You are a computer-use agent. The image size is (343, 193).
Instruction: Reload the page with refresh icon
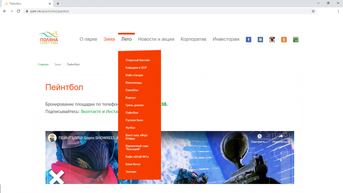click(x=19, y=11)
